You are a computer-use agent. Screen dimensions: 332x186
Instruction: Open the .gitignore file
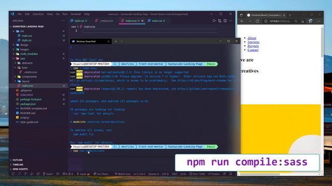26,90
